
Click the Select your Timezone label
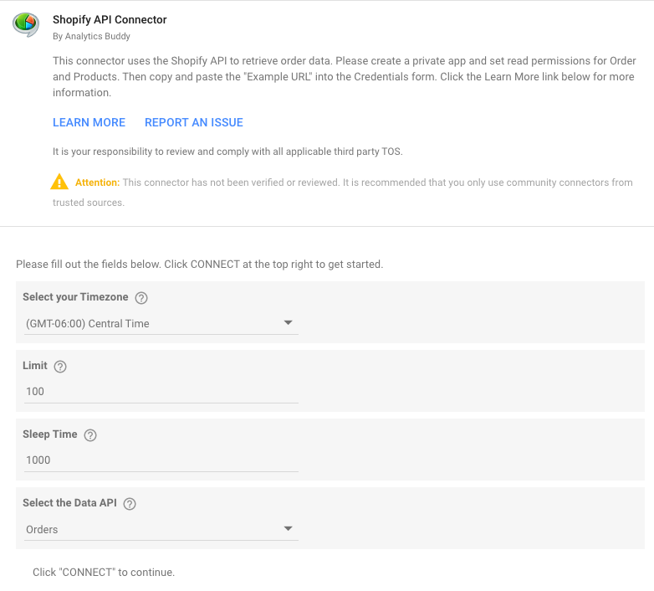pyautogui.click(x=75, y=296)
